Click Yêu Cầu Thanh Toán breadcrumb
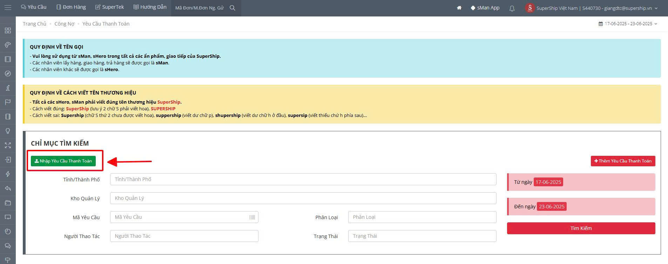This screenshot has width=668, height=264. tap(106, 24)
